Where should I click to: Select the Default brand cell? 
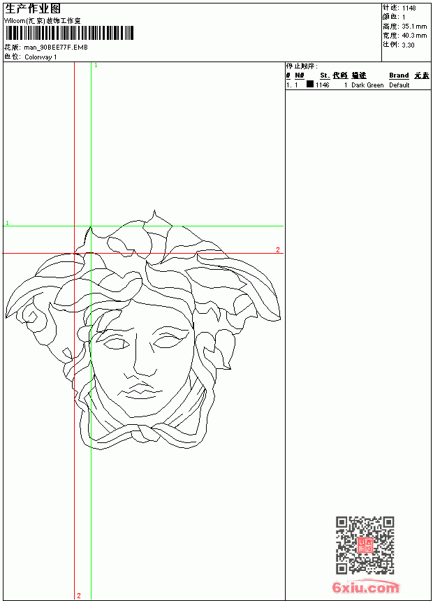399,85
